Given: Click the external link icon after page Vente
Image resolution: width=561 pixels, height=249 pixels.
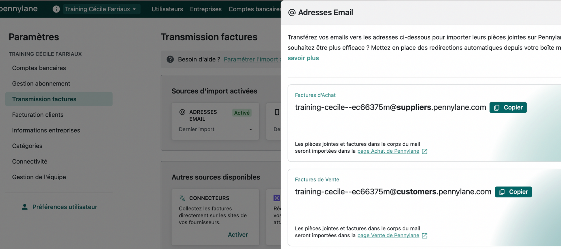Looking at the screenshot, I should pyautogui.click(x=425, y=236).
